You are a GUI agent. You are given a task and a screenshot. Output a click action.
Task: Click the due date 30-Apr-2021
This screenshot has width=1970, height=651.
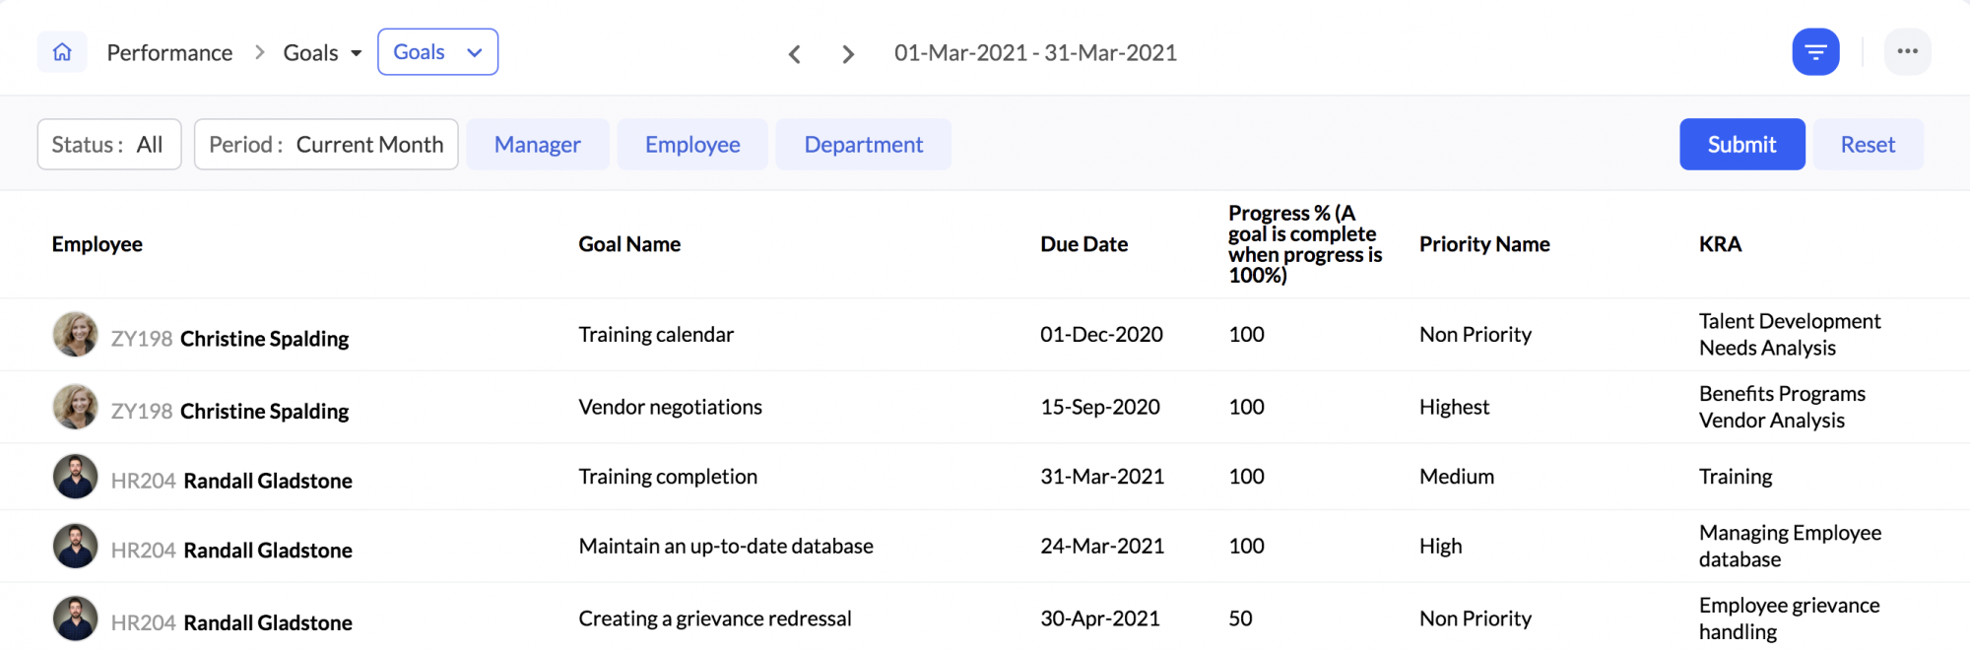click(x=1100, y=618)
